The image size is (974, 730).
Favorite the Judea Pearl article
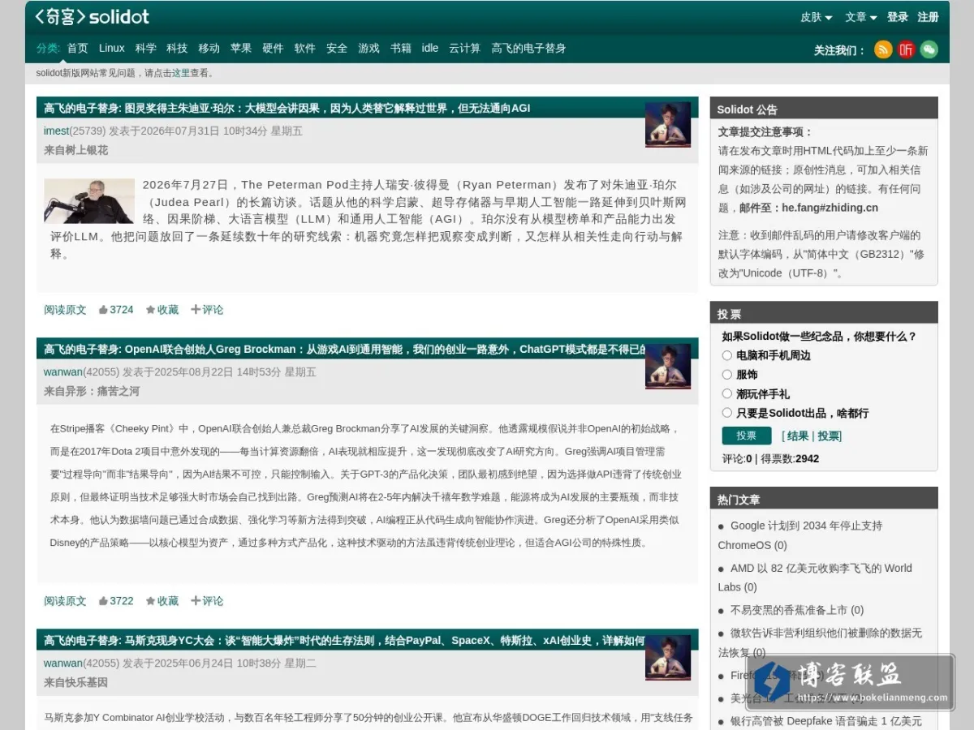(162, 309)
